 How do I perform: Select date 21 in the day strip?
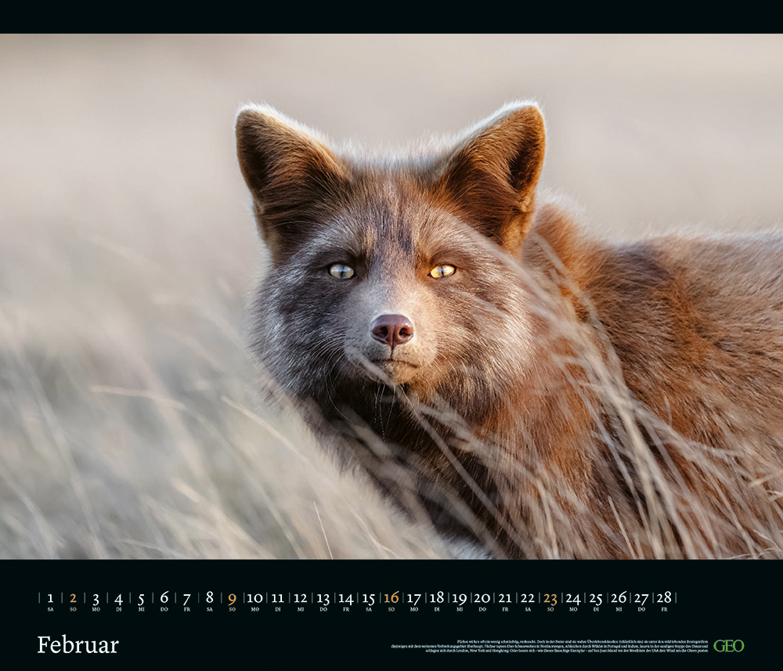coord(505,597)
